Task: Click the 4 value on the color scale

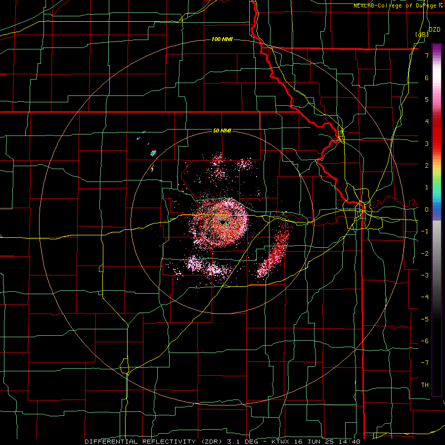Action: click(x=427, y=122)
